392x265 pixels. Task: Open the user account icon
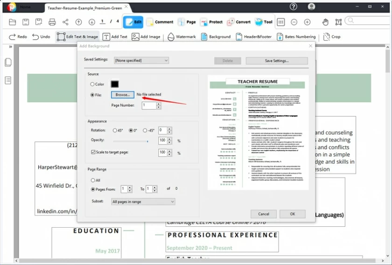tap(311, 7)
